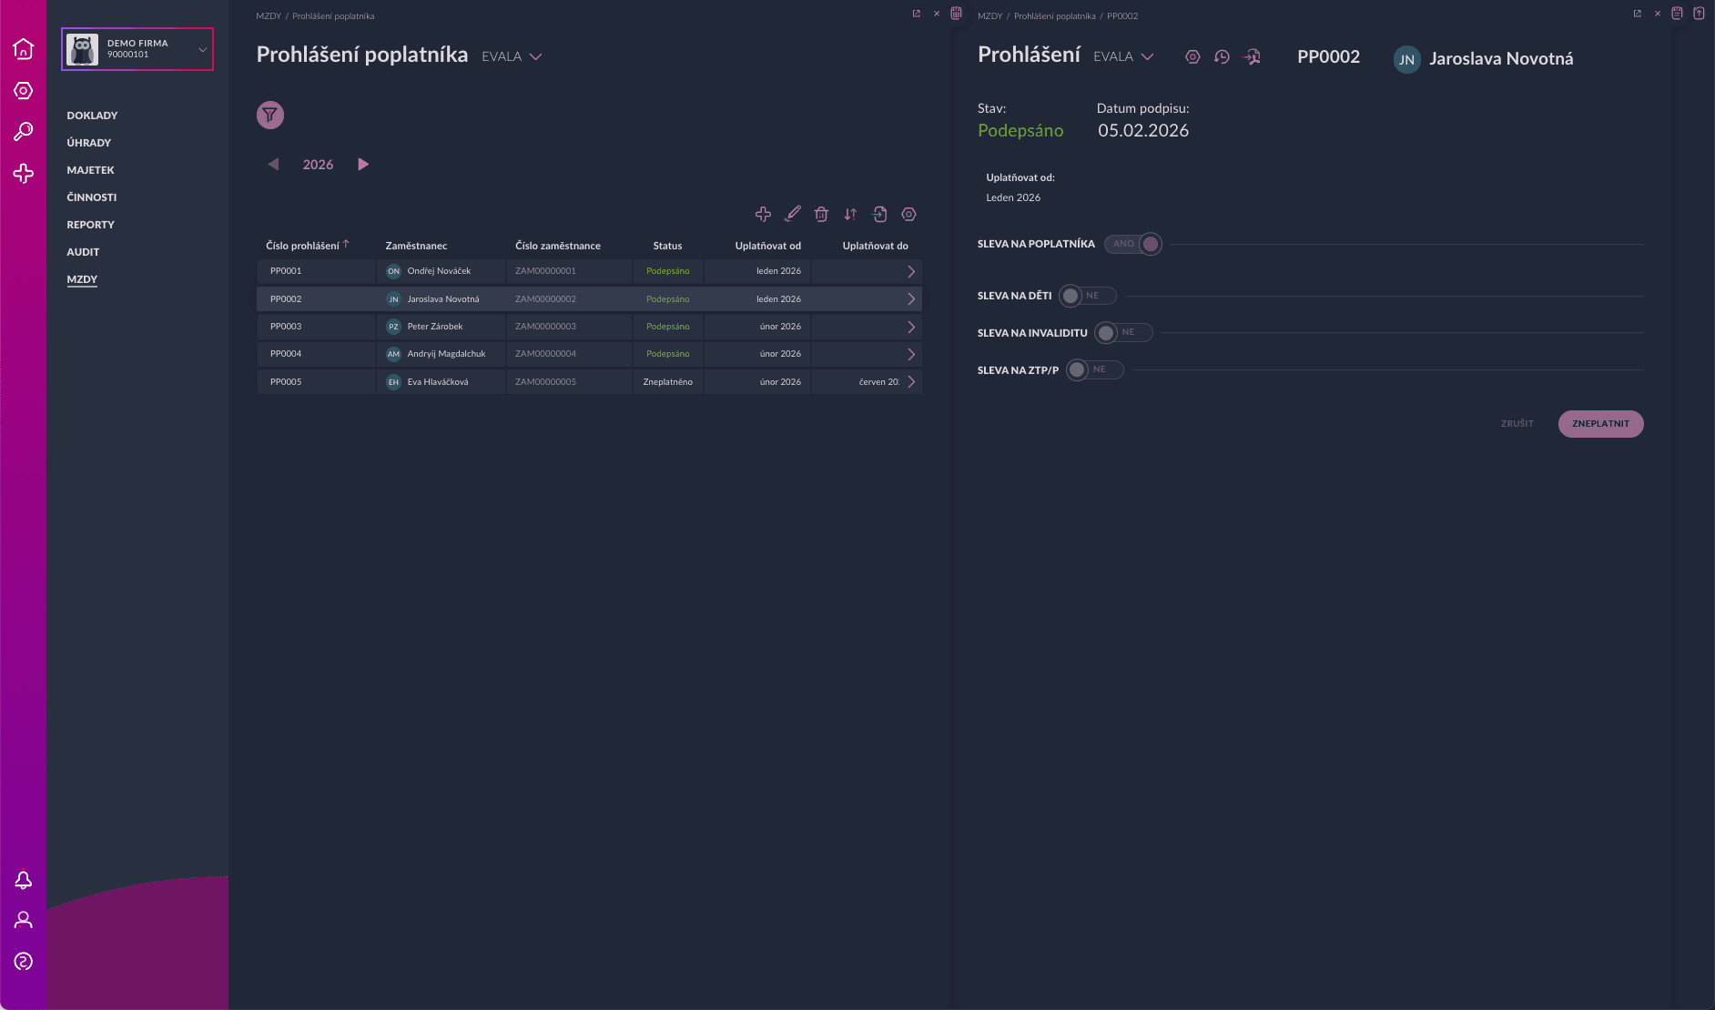Click the import document icon above the table
1715x1010 pixels.
[879, 215]
